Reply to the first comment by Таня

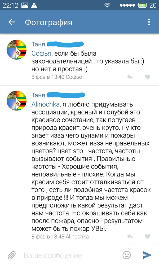coord(130,77)
